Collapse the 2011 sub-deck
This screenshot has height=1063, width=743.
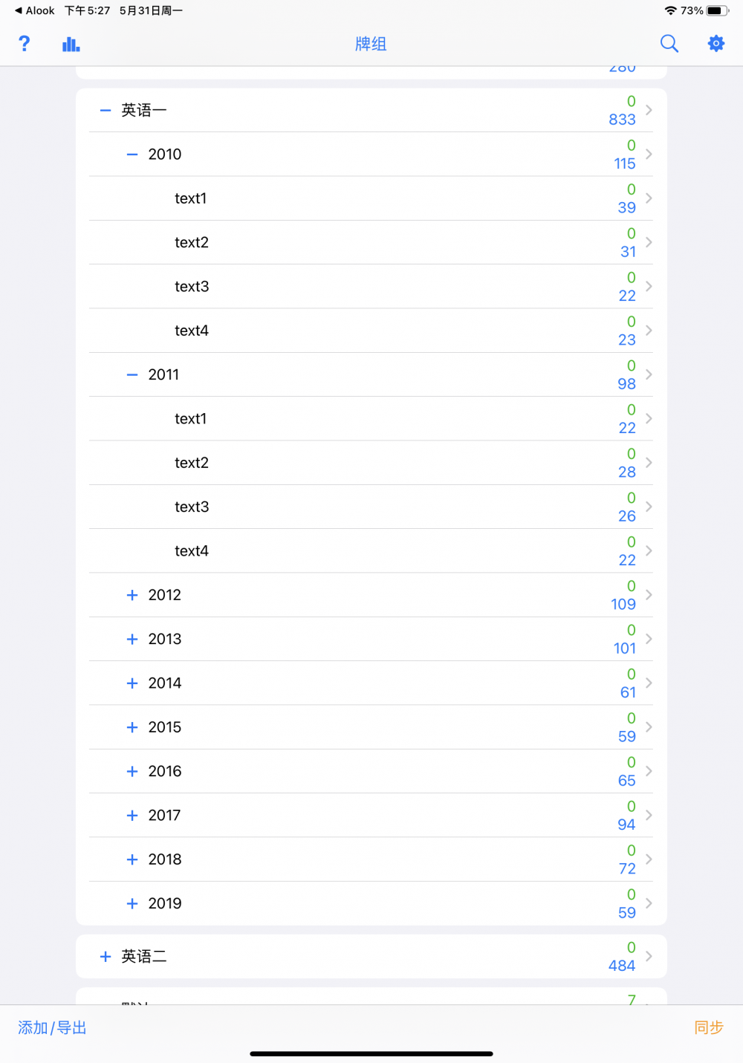132,374
